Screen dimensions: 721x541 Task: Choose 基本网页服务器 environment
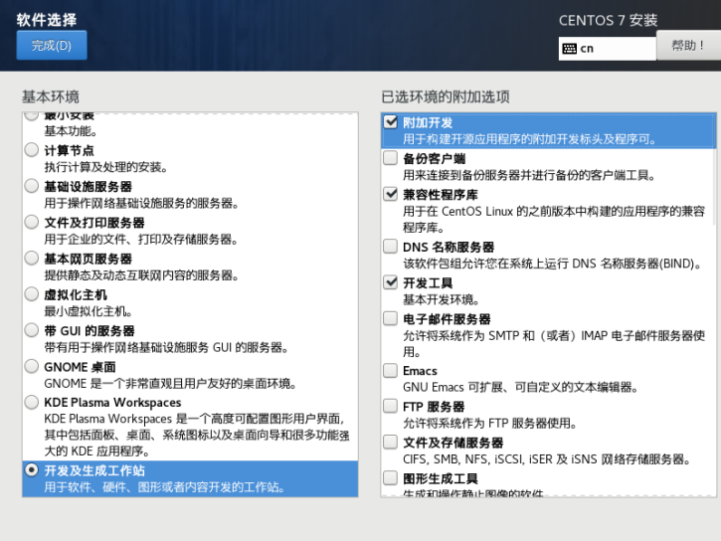(31, 258)
